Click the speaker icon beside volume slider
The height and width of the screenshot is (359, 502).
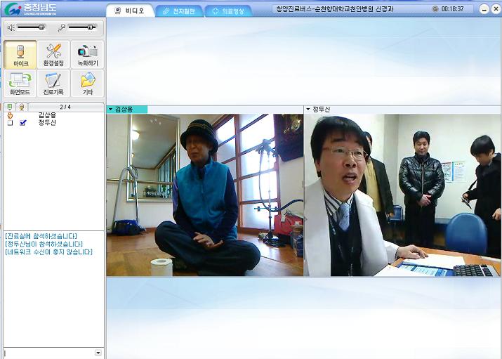point(11,27)
